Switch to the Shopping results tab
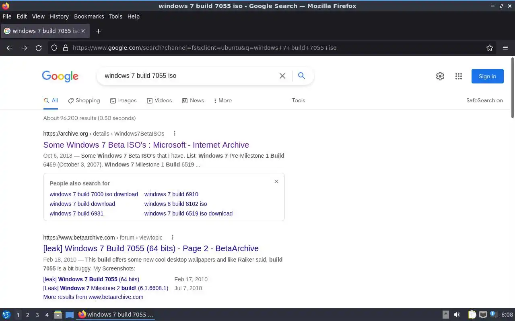 tap(84, 101)
